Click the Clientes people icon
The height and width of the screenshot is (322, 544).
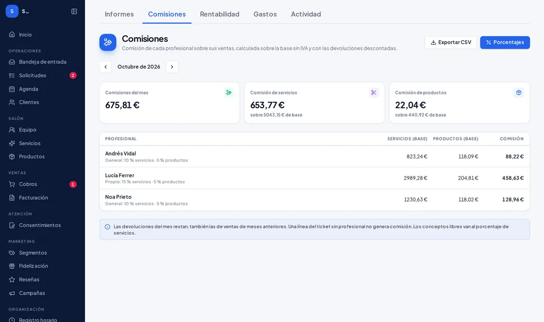(12, 102)
